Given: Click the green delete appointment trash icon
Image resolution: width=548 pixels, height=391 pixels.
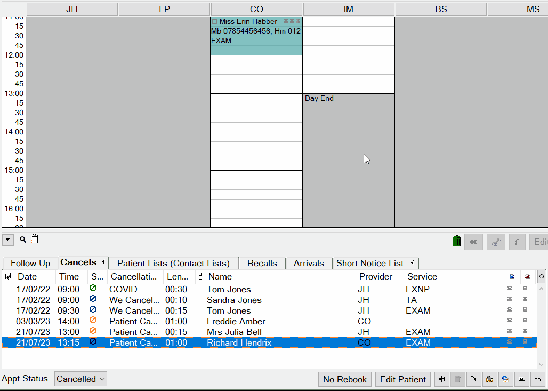Looking at the screenshot, I should [x=457, y=241].
